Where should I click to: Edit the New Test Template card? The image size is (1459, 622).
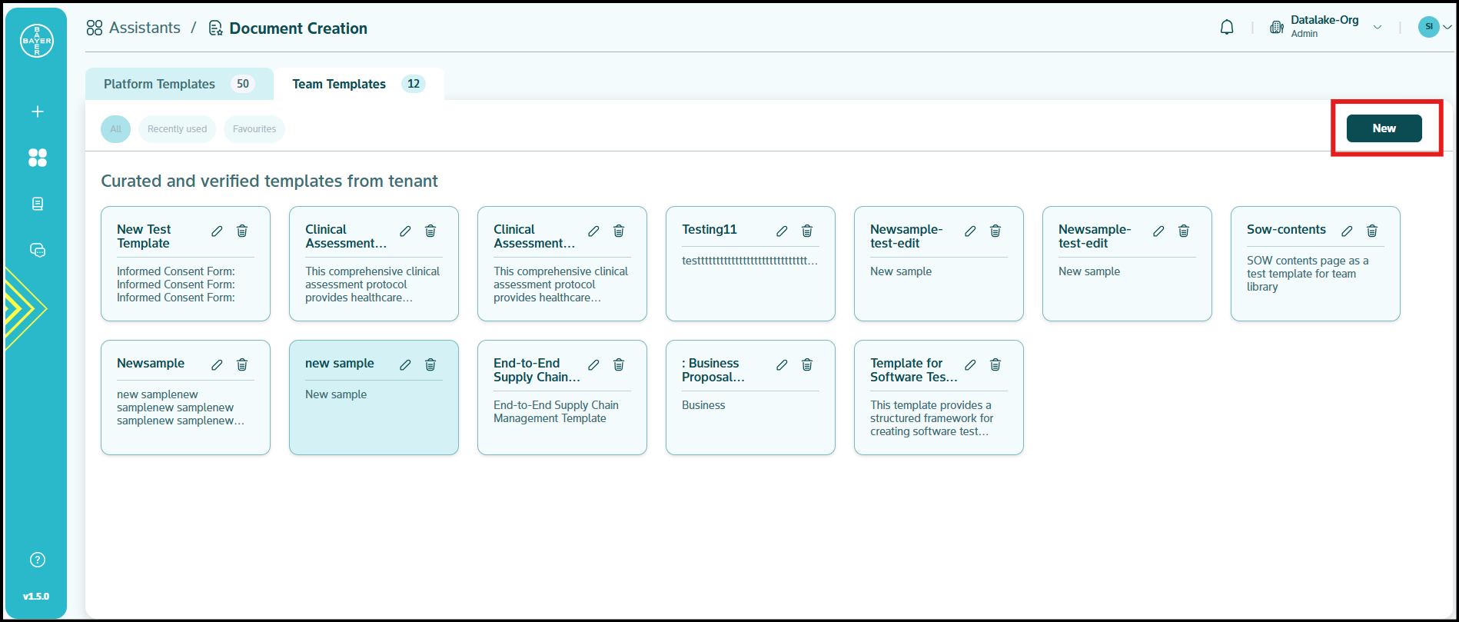pyautogui.click(x=217, y=231)
